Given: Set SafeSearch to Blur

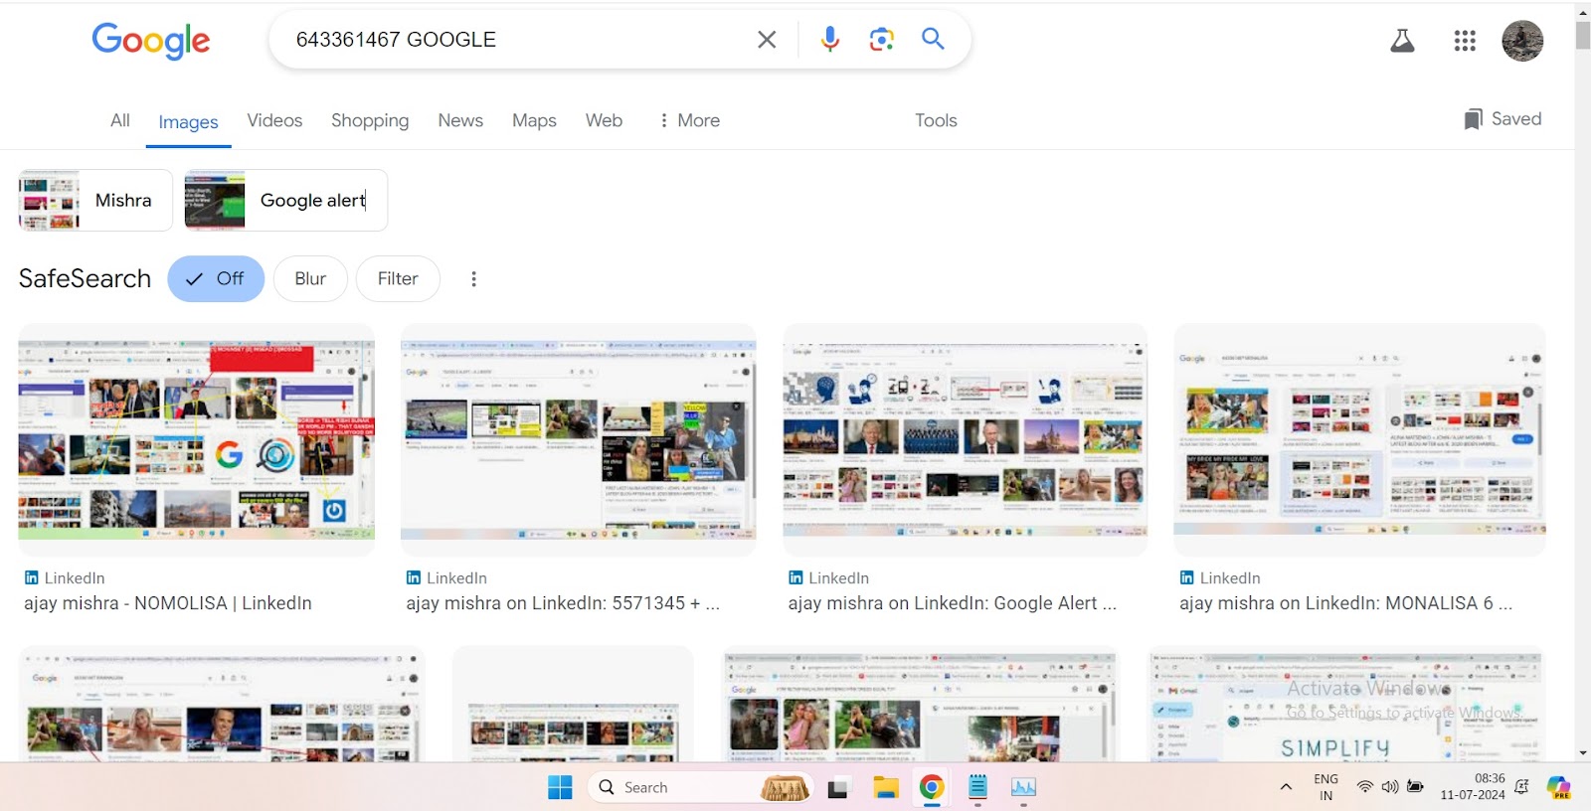Looking at the screenshot, I should coord(310,279).
